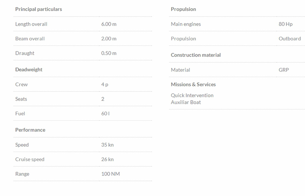
Task: Click the Propulsion section heading
Action: point(183,9)
